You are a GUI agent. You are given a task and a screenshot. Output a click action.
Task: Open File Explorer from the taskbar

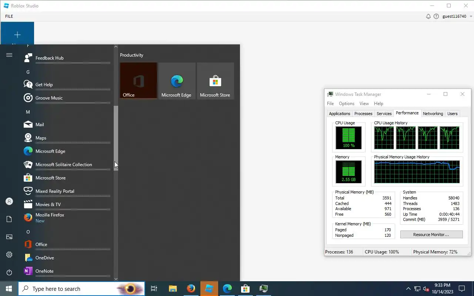(x=173, y=289)
